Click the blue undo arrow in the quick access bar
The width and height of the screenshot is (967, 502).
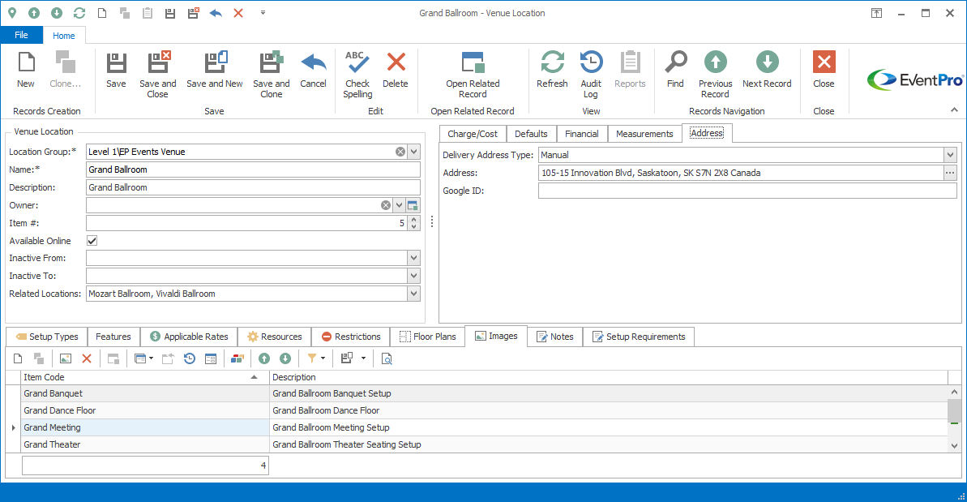click(216, 13)
